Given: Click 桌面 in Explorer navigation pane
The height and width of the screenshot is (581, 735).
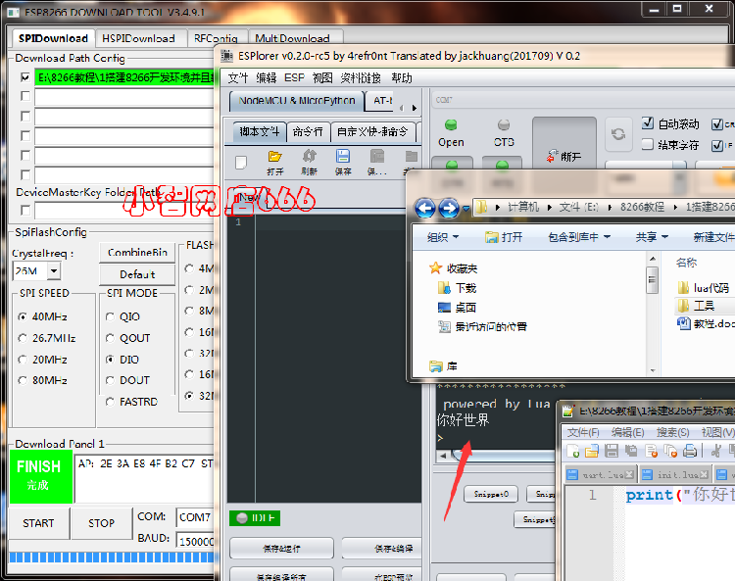Looking at the screenshot, I should pyautogui.click(x=457, y=308).
